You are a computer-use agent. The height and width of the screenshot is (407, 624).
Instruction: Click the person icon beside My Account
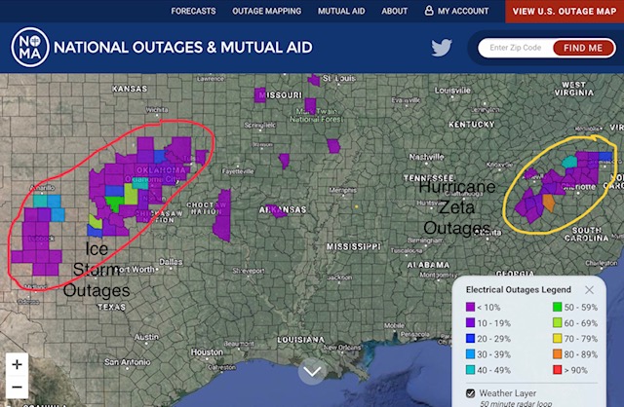(429, 11)
